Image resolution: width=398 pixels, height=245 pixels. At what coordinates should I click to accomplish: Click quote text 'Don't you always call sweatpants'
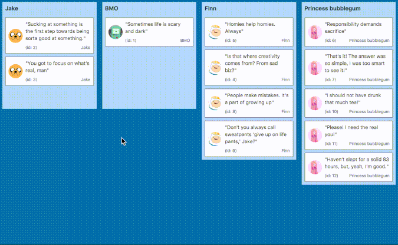click(255, 134)
